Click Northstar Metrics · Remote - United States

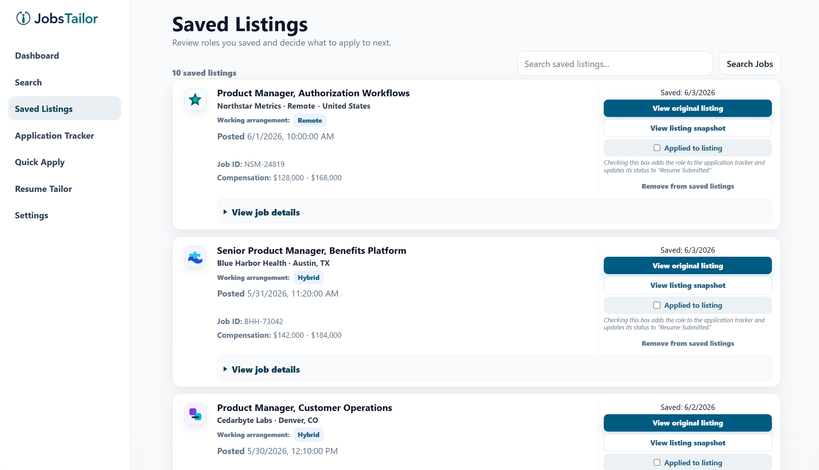(294, 106)
